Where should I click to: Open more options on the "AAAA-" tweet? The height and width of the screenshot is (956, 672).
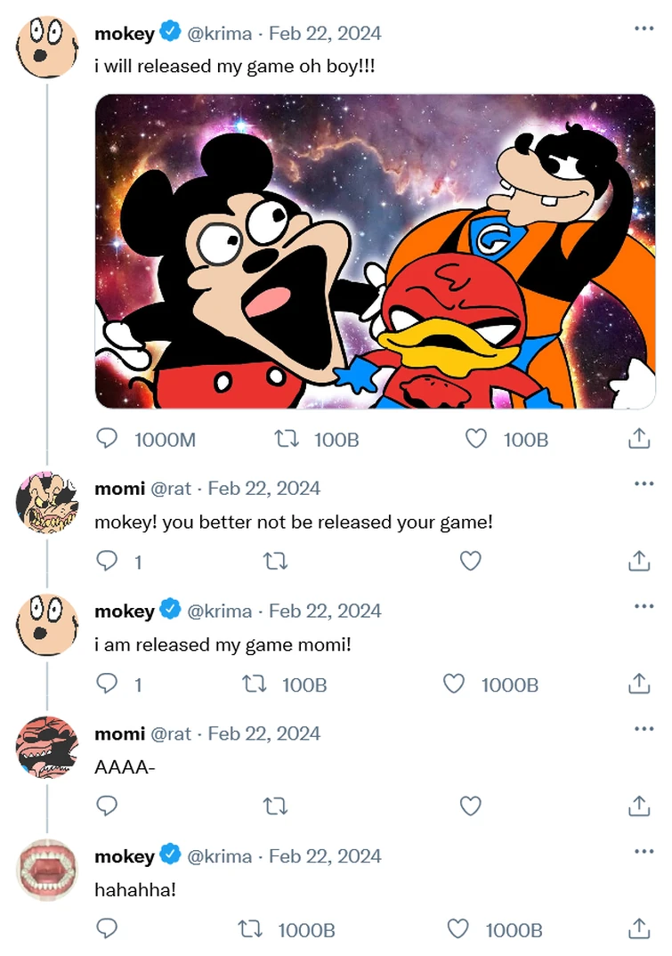pyautogui.click(x=644, y=729)
